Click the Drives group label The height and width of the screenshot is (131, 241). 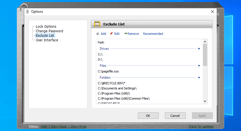(x=104, y=49)
